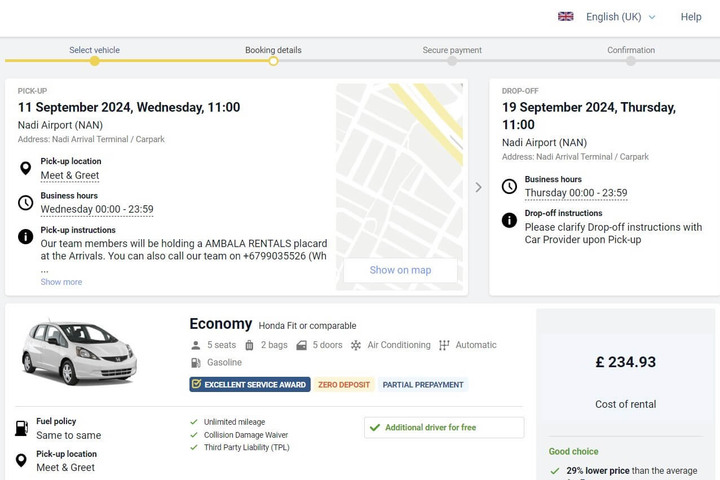Click the Secure payment progress dot
Screen dimensions: 720x480
coord(452,61)
